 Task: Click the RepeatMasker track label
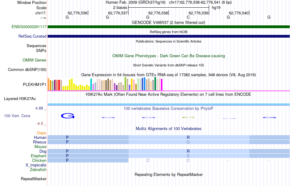pos(34,179)
